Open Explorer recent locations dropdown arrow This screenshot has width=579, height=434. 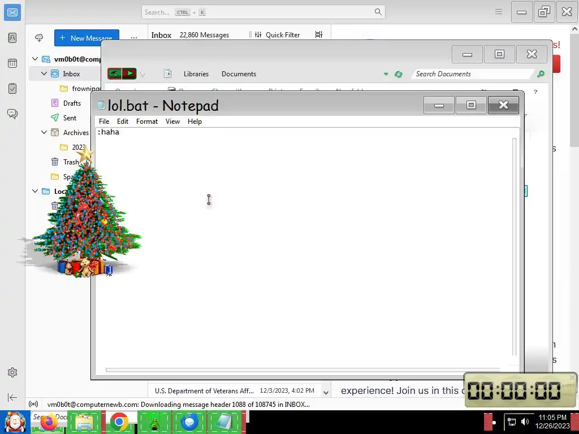tap(142, 75)
